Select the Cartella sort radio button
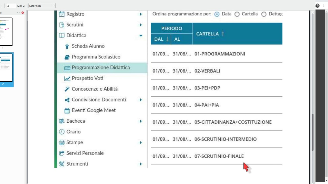Screen dimensions: 328x184 click(x=237, y=14)
